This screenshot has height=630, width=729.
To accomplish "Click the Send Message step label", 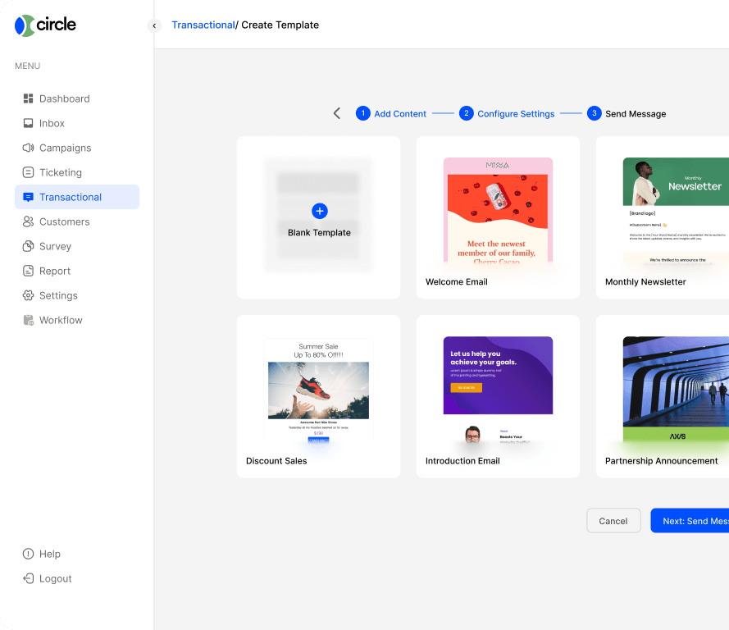I will pyautogui.click(x=636, y=114).
